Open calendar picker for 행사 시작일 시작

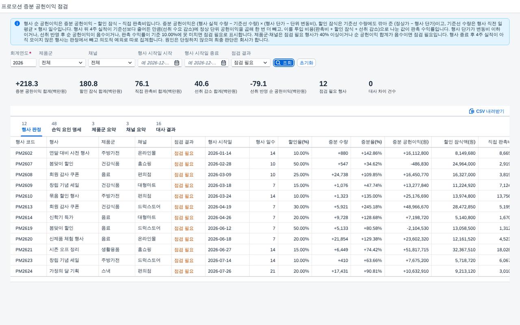click(x=177, y=63)
